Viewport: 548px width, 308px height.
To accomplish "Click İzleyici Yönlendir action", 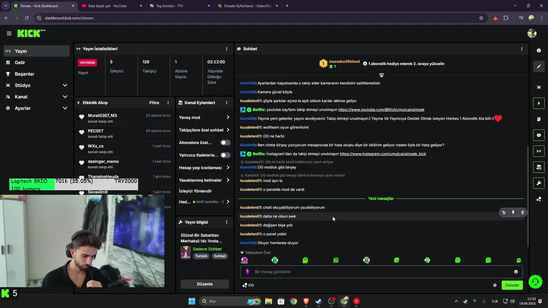I will tap(195, 191).
